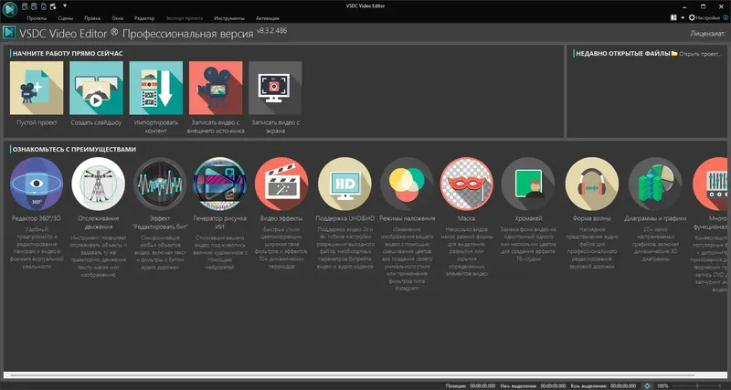Click the VSDC round application logo button
Screen dimensions: 731x390
tap(9, 9)
